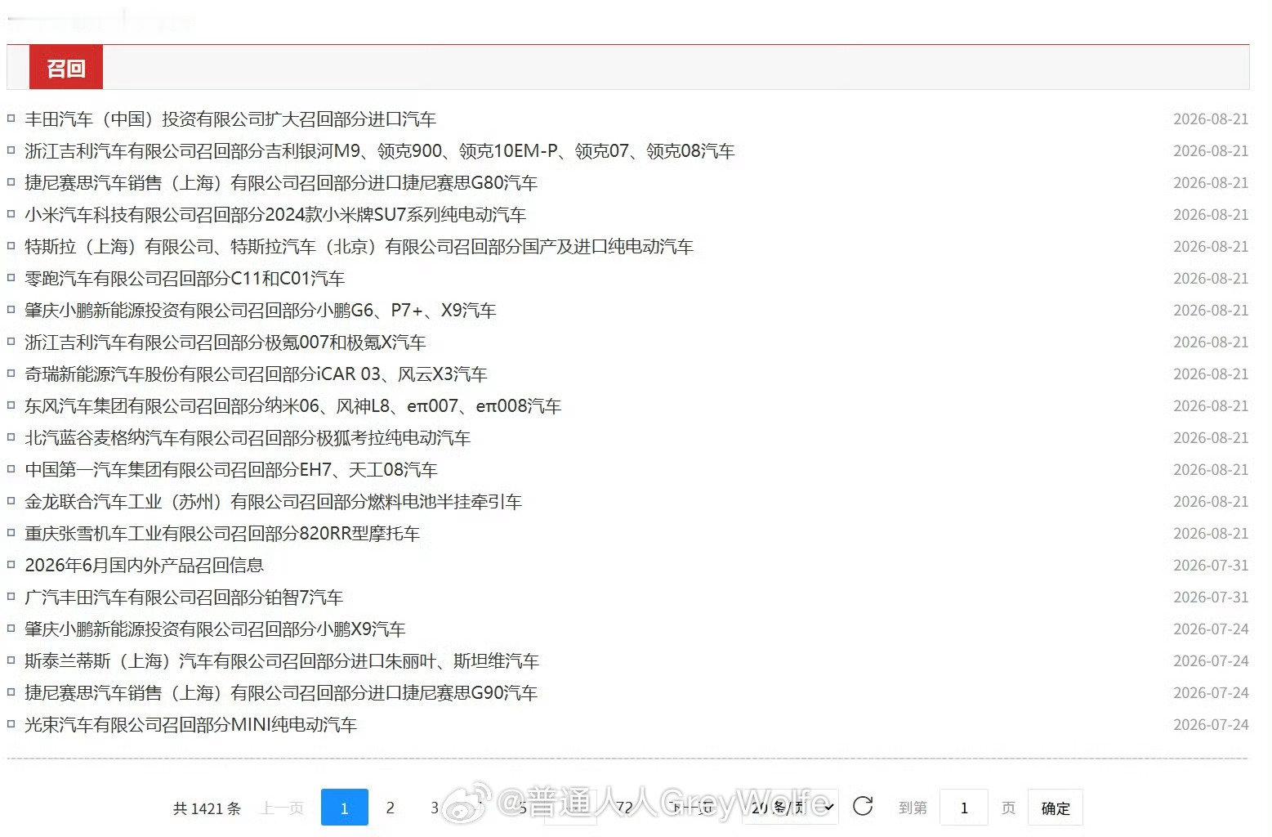Image resolution: width=1272 pixels, height=837 pixels.
Task: Click the bullet icon beside 小米汽车科技 row
Action: pyautogui.click(x=11, y=214)
